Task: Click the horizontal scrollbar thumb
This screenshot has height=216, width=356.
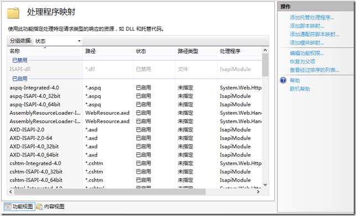Action: [110, 192]
